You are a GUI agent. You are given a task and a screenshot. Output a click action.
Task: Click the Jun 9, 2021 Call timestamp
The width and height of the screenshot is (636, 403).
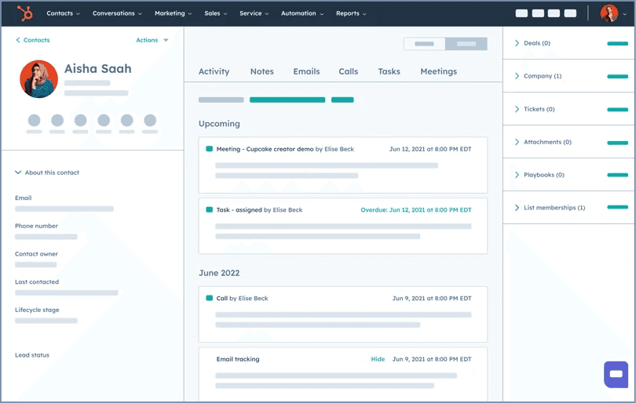click(x=432, y=299)
